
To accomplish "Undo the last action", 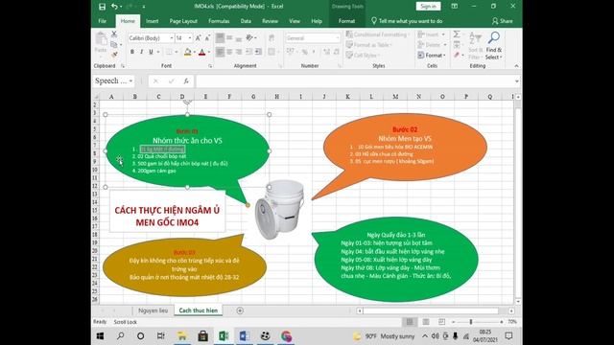I will tap(114, 7).
